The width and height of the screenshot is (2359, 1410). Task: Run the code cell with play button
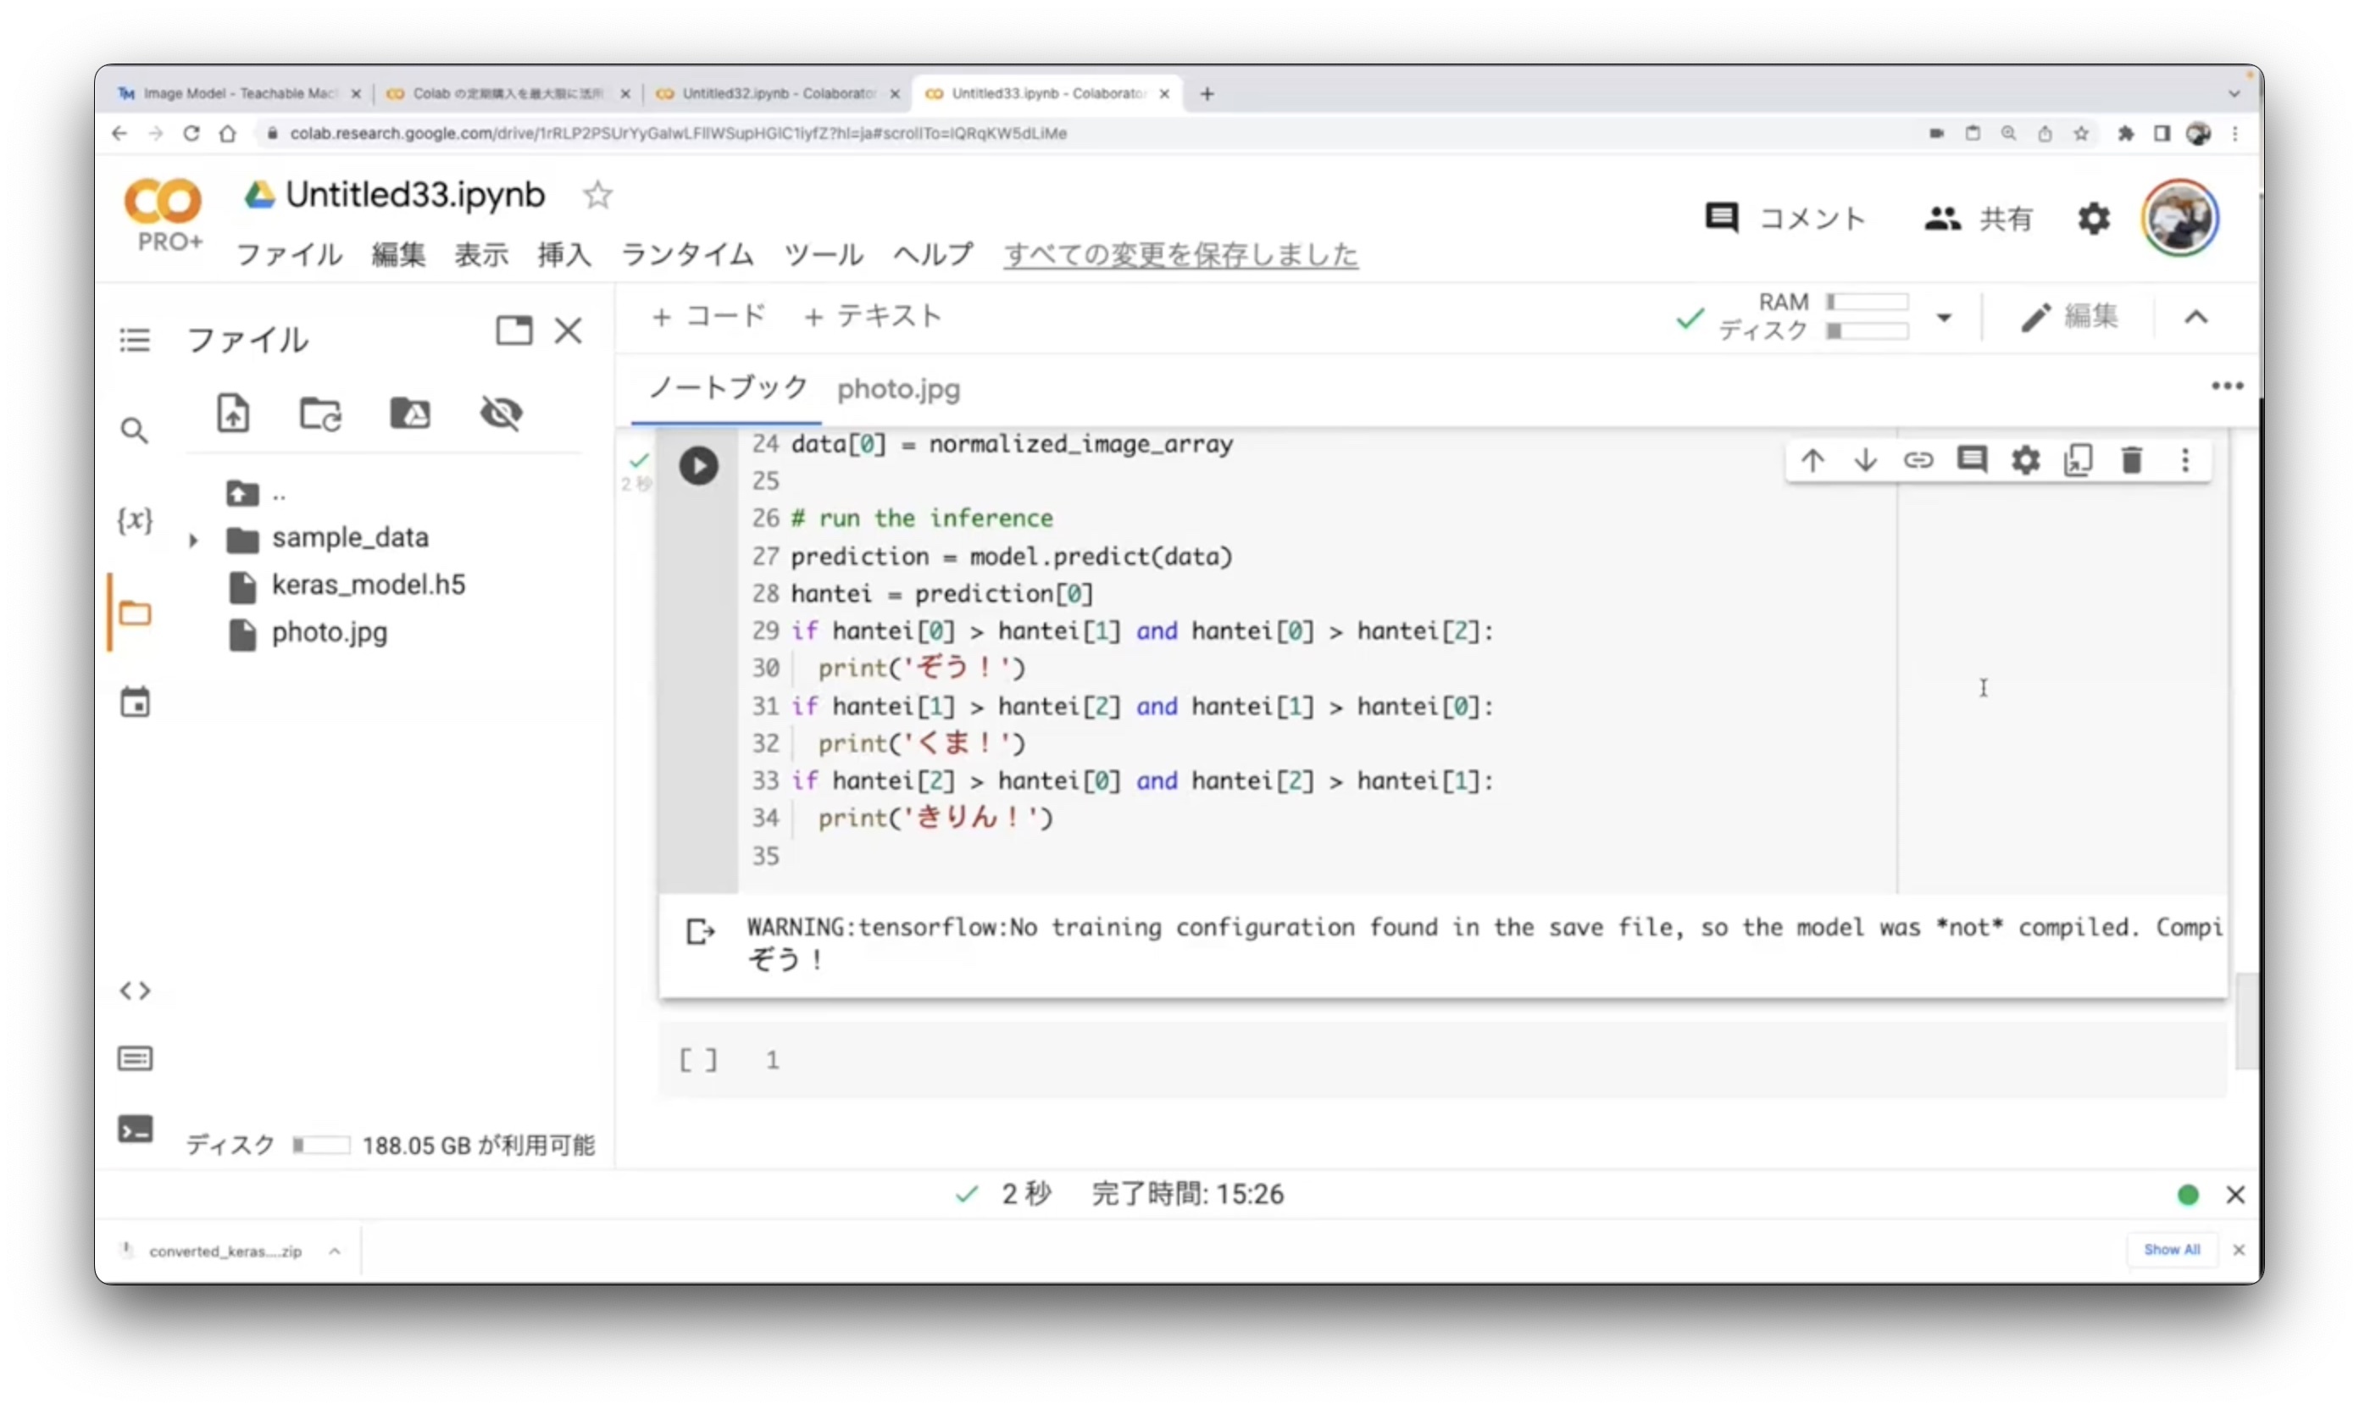click(698, 465)
